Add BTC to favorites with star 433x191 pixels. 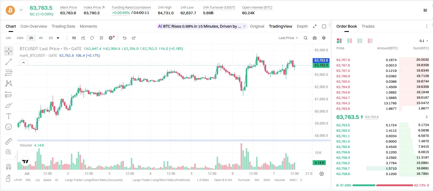pyautogui.click(x=21, y=10)
